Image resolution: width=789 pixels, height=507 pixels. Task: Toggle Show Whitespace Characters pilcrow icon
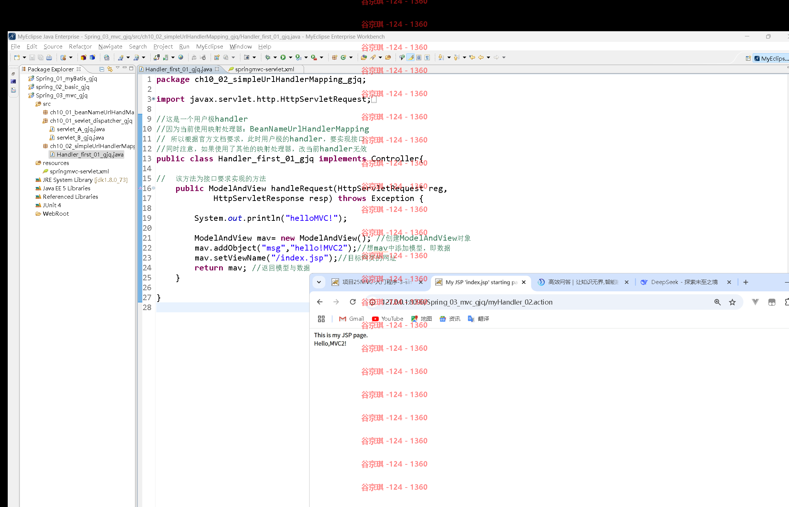(427, 57)
